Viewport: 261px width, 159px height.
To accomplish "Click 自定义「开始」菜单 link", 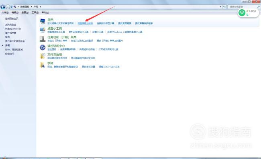I will [57, 41].
